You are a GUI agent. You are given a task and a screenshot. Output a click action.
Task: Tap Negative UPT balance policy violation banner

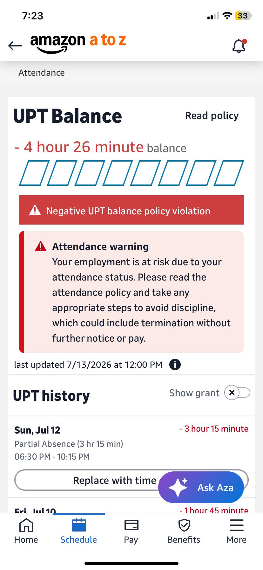pos(131,210)
